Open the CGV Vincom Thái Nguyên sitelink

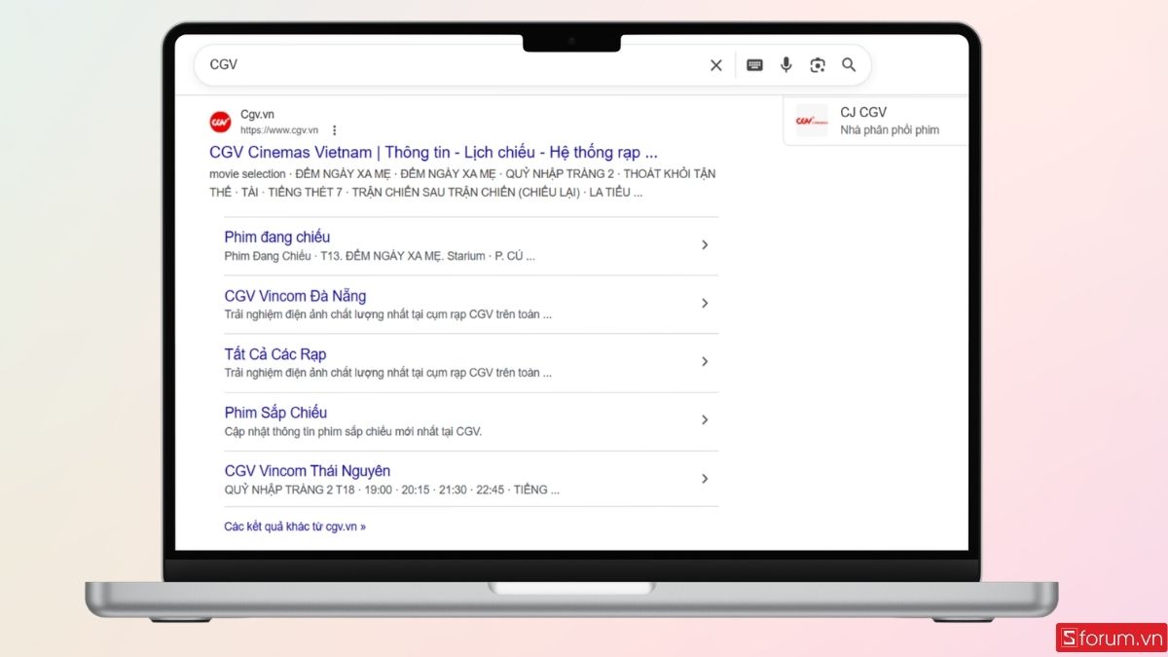coord(307,470)
